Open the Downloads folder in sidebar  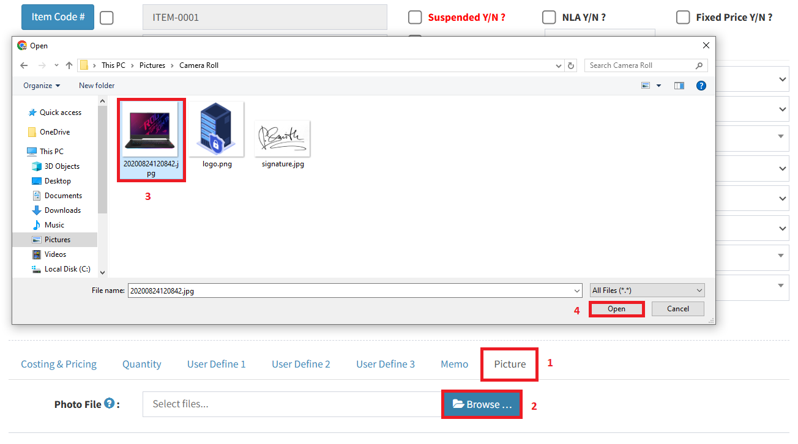[62, 210]
